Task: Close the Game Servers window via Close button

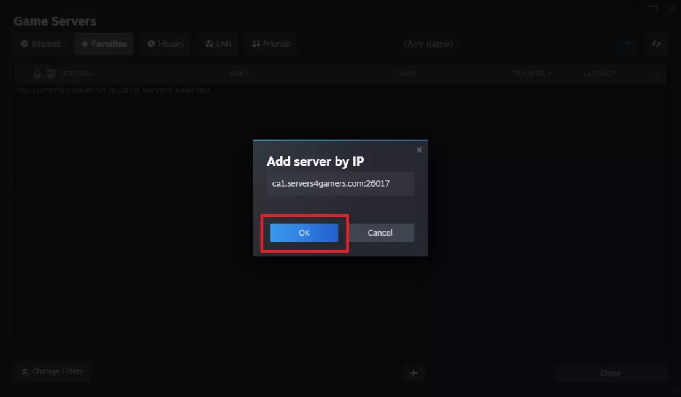Action: tap(610, 373)
